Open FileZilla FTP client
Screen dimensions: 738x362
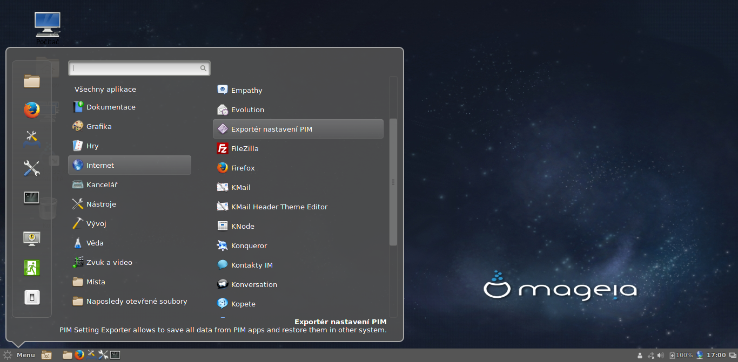298,148
